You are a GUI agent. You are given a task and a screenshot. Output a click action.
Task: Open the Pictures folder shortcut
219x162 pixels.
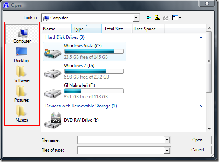tap(21, 94)
